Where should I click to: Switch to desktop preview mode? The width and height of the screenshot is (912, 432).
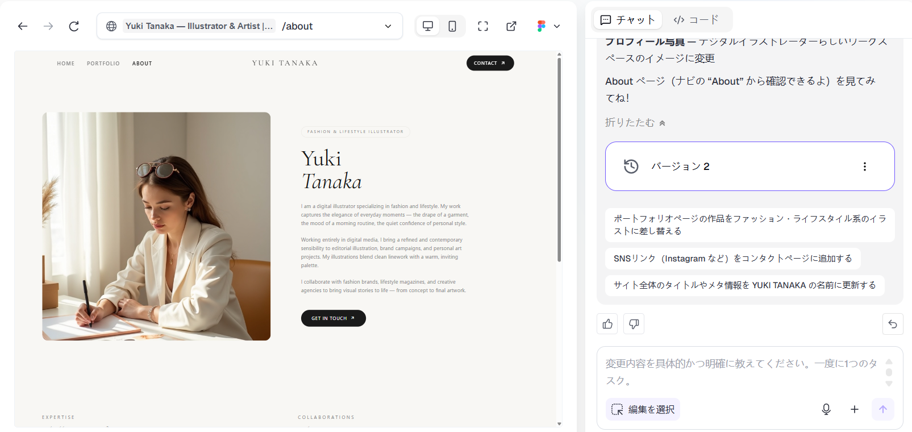[x=428, y=26]
